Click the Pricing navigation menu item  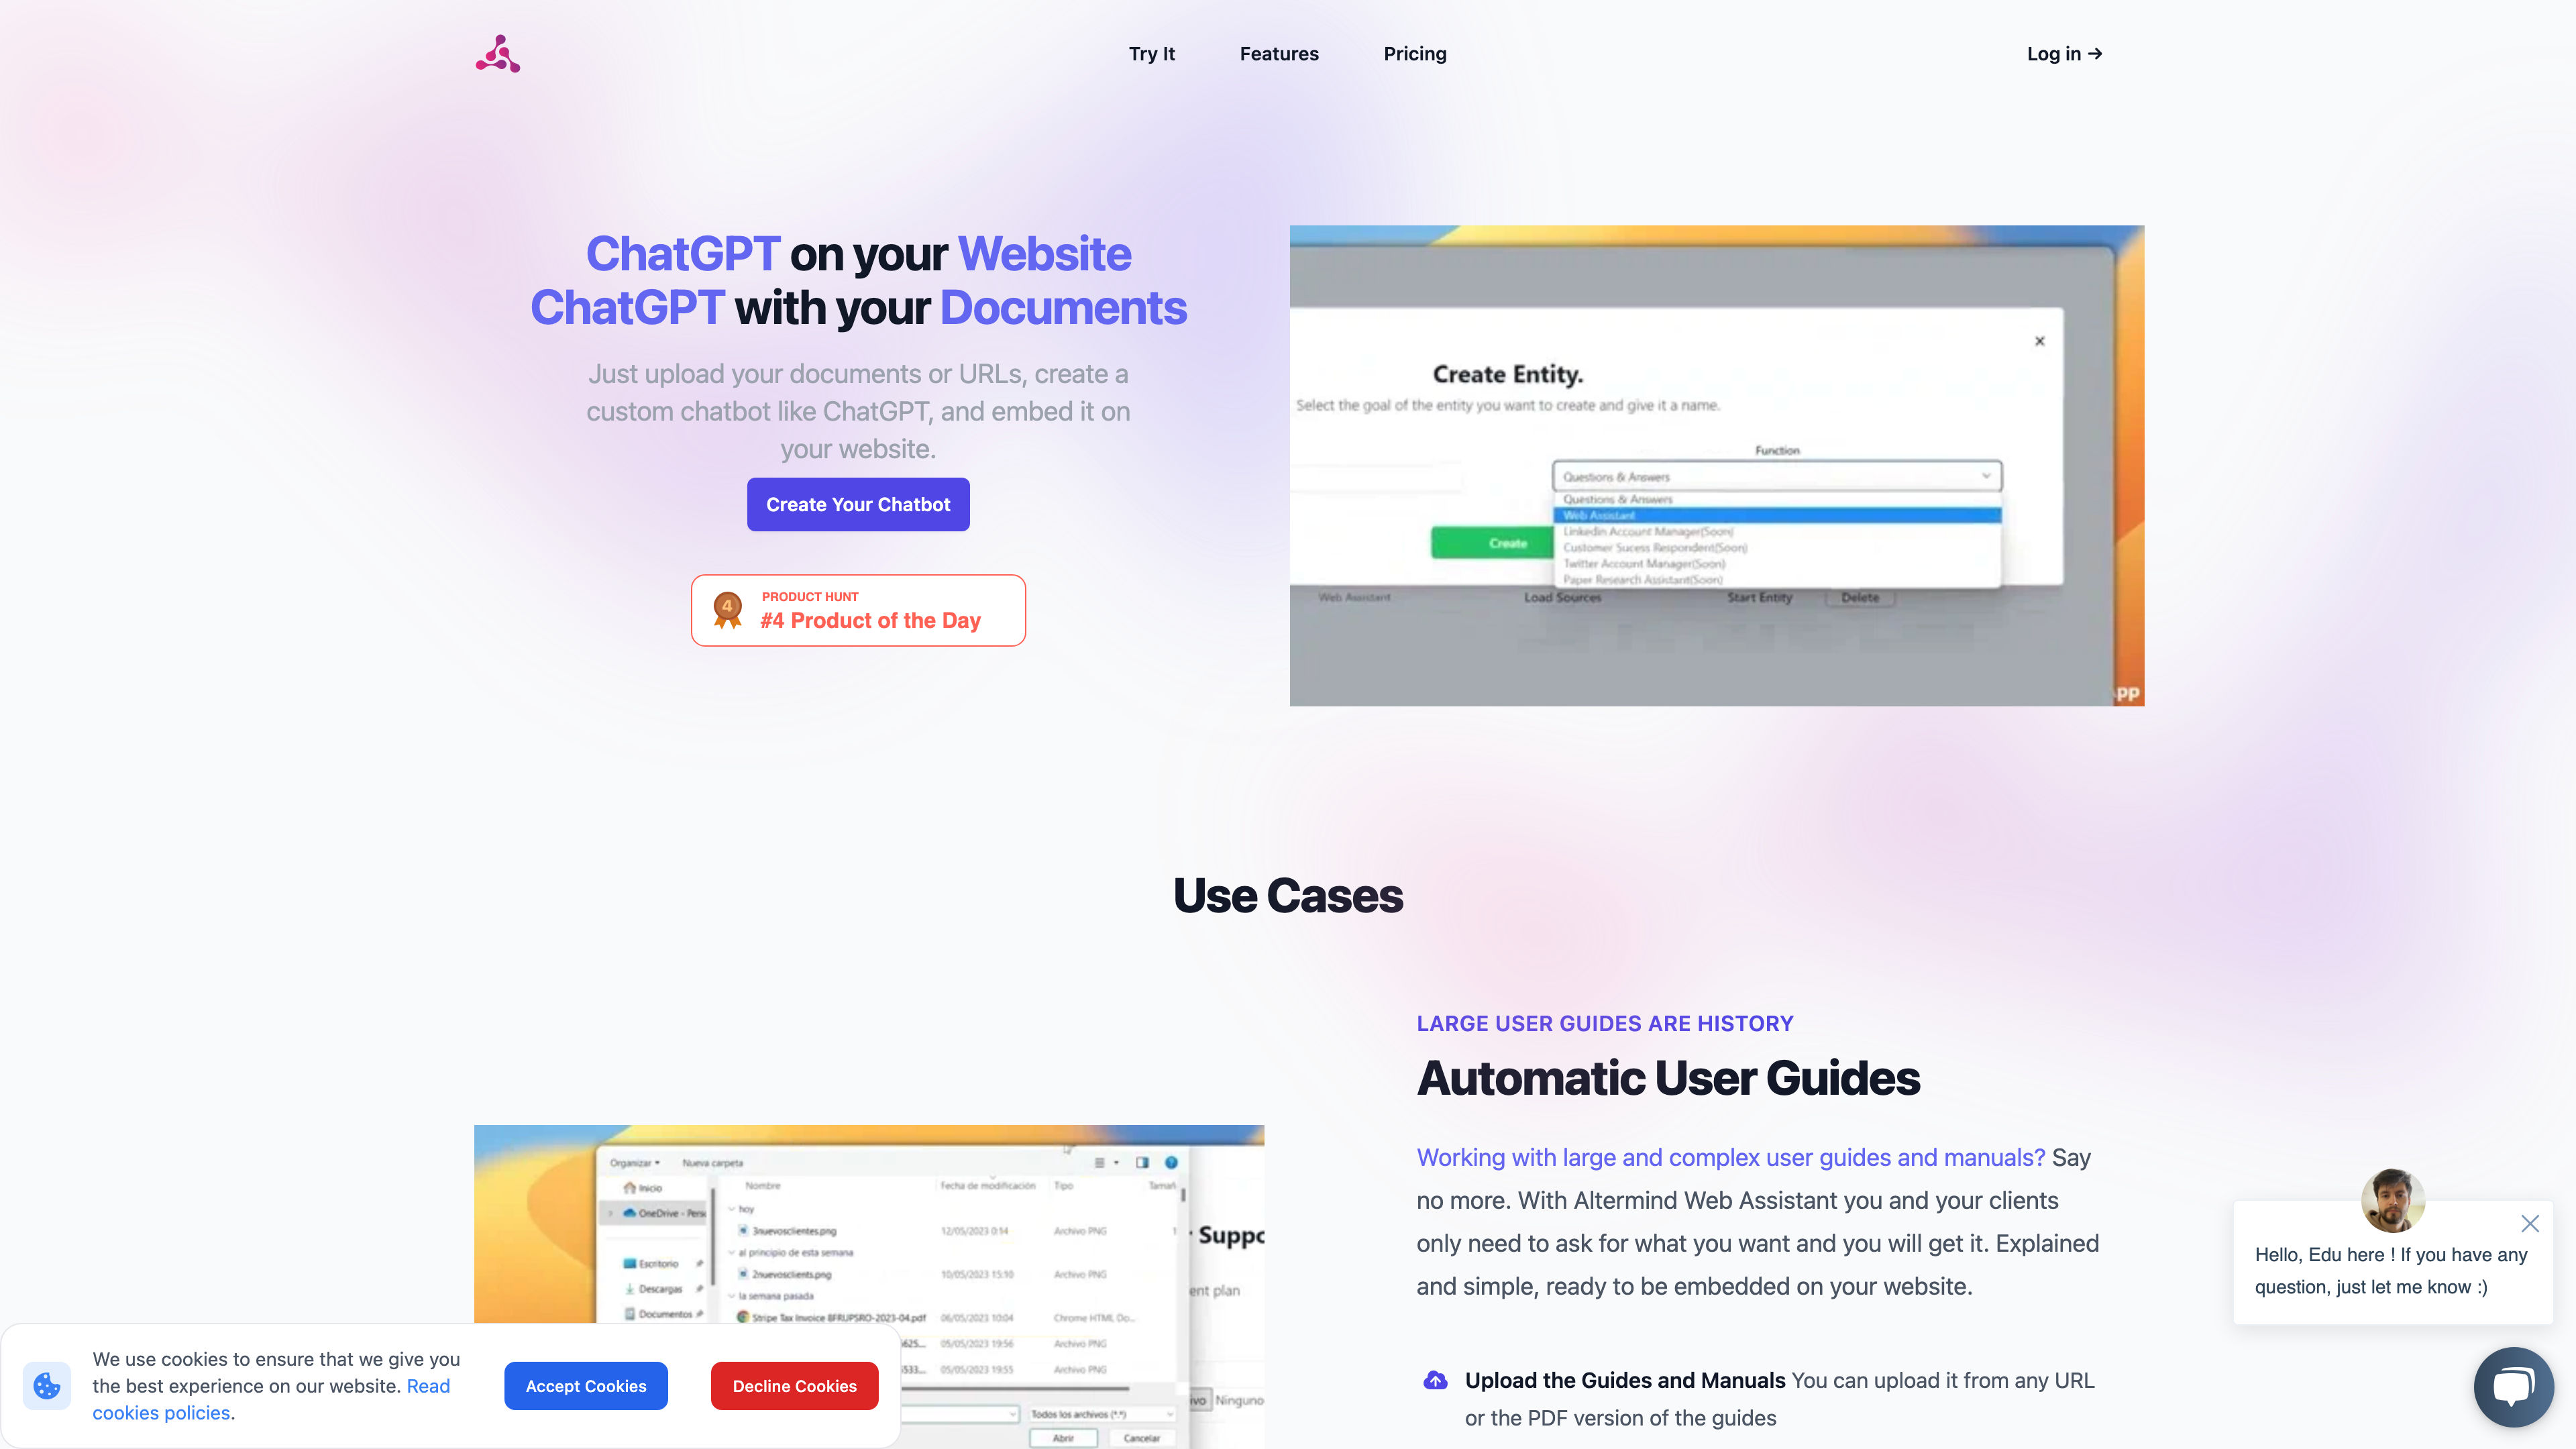tap(1415, 53)
